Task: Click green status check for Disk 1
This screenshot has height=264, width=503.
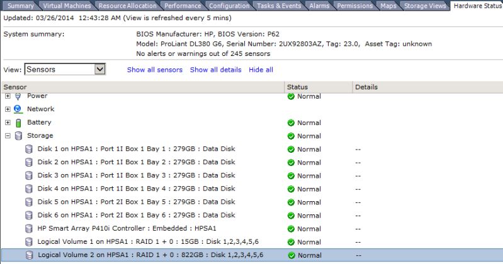Action: point(291,150)
